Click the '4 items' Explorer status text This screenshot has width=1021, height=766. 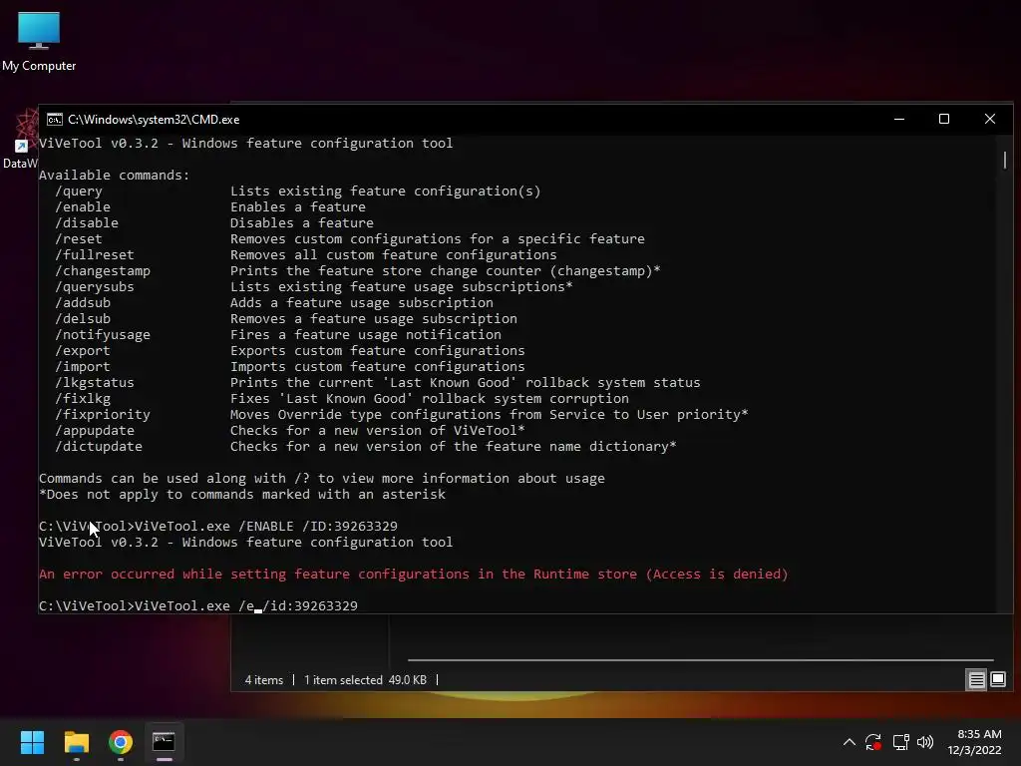click(x=263, y=680)
